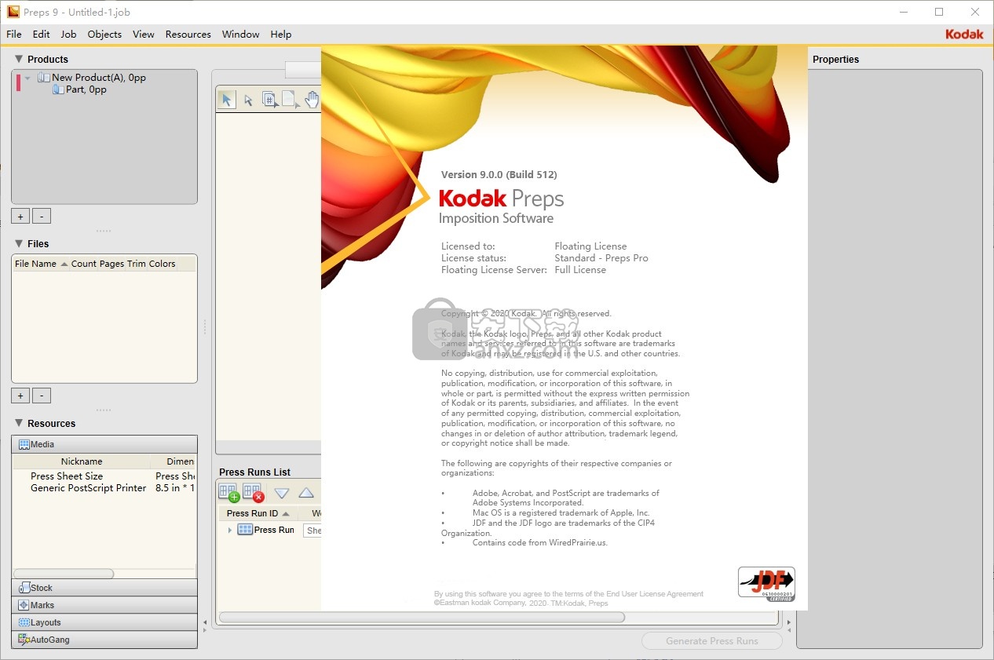
Task: Click the Preps app icon in title bar
Action: pos(13,12)
